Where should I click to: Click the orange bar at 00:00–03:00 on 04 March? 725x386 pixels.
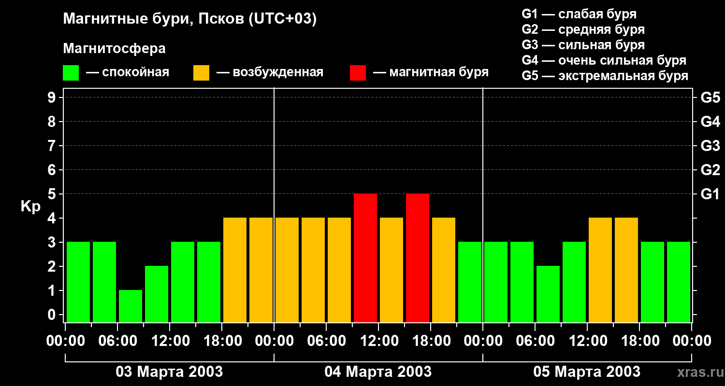(287, 270)
